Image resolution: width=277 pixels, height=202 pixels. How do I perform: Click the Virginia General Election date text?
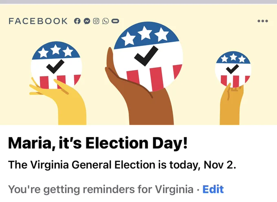click(122, 165)
